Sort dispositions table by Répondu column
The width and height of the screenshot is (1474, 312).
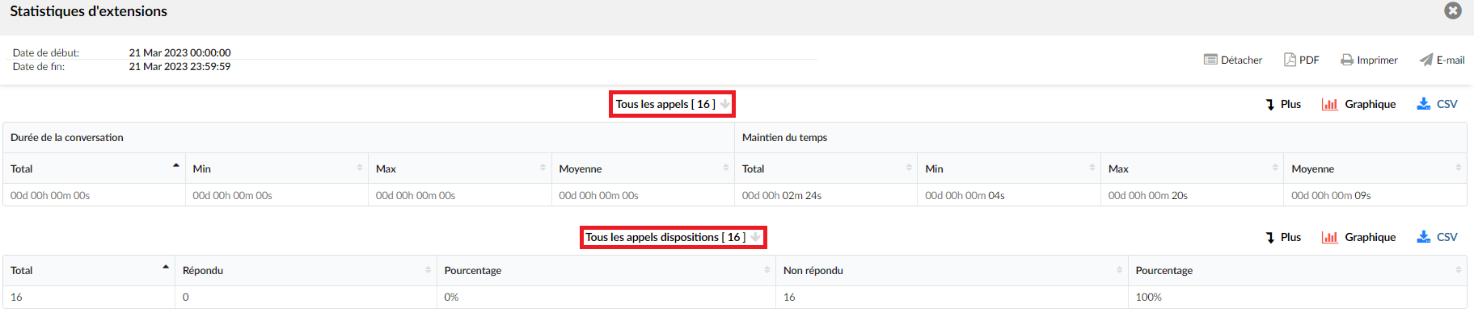click(306, 270)
